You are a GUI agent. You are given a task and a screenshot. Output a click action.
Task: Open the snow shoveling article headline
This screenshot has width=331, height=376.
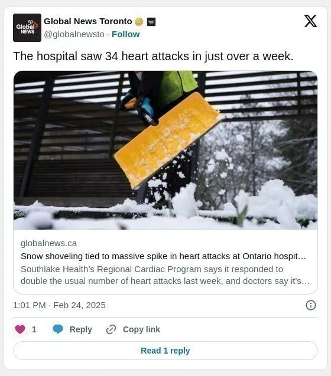[163, 256]
